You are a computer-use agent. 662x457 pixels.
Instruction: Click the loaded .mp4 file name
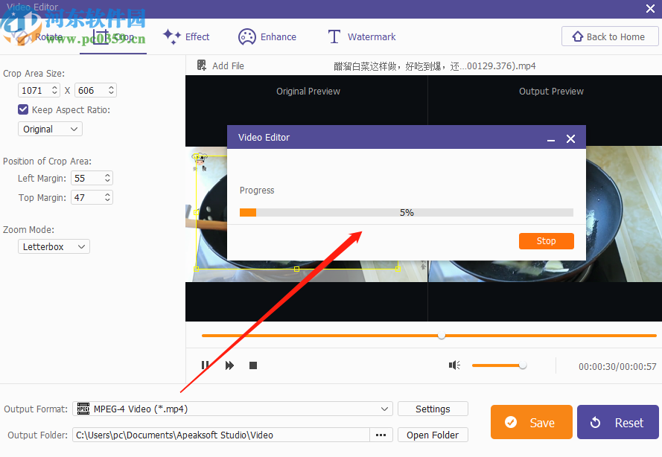pos(434,65)
